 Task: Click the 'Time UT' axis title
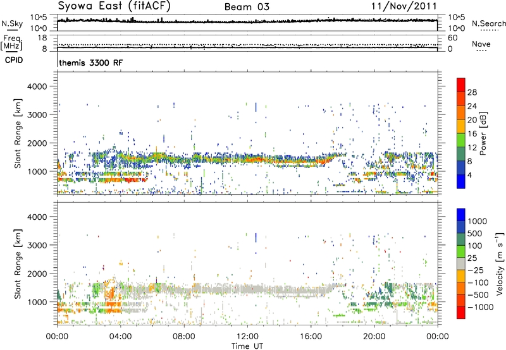247,346
